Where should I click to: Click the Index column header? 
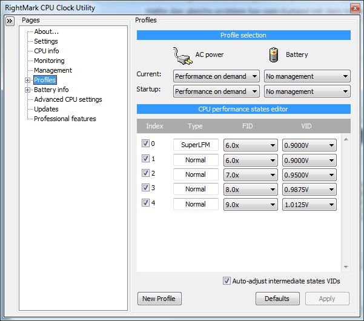(154, 126)
